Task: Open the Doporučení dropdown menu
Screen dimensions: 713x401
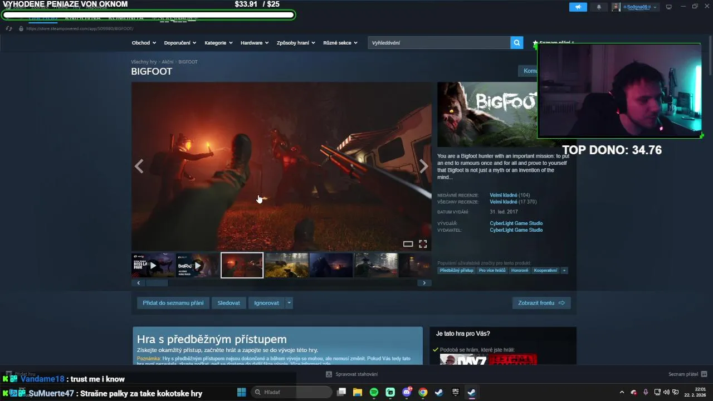Action: pyautogui.click(x=180, y=43)
